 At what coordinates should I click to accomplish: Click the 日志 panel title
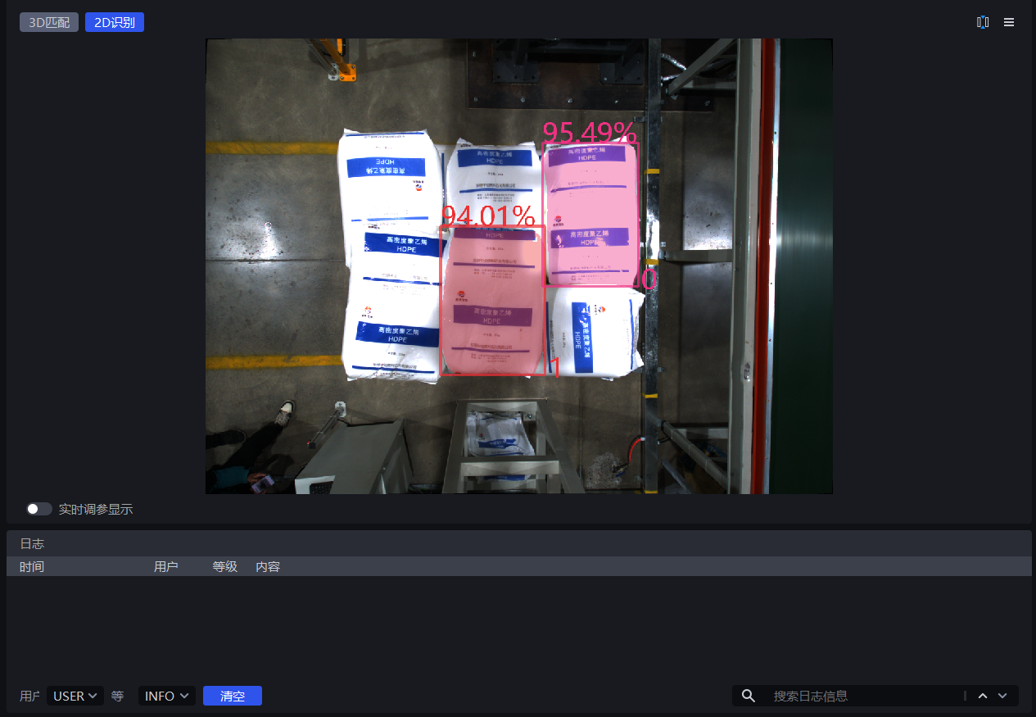[32, 543]
